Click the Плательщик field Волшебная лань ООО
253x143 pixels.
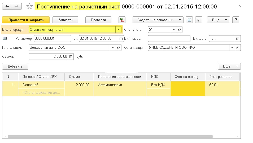point(69,48)
